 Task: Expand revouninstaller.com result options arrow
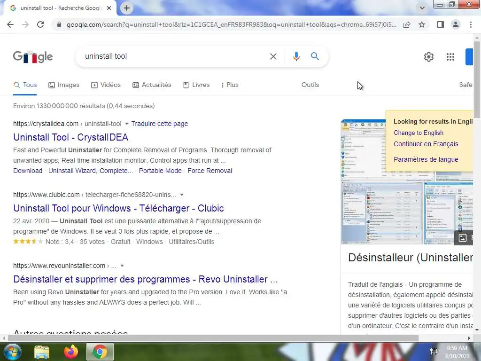click(x=122, y=266)
